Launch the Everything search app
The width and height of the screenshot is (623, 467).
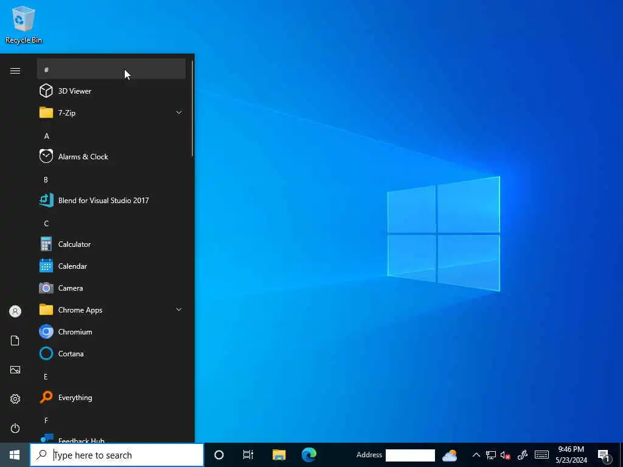[x=111, y=397]
